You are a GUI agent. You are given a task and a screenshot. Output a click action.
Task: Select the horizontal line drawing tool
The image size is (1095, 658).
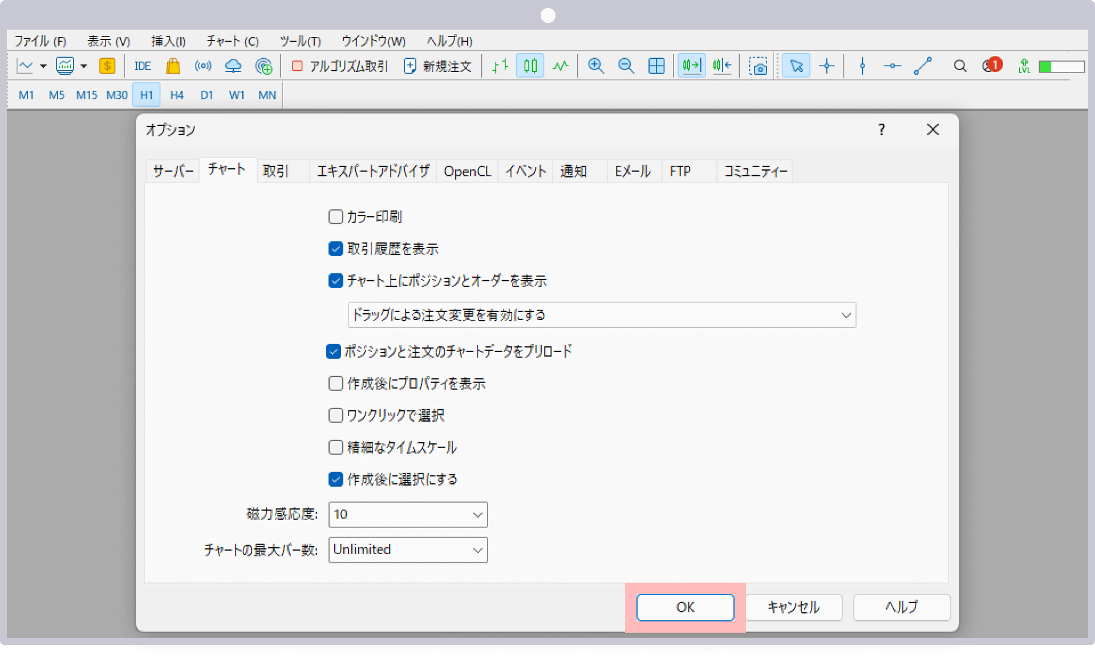[893, 66]
